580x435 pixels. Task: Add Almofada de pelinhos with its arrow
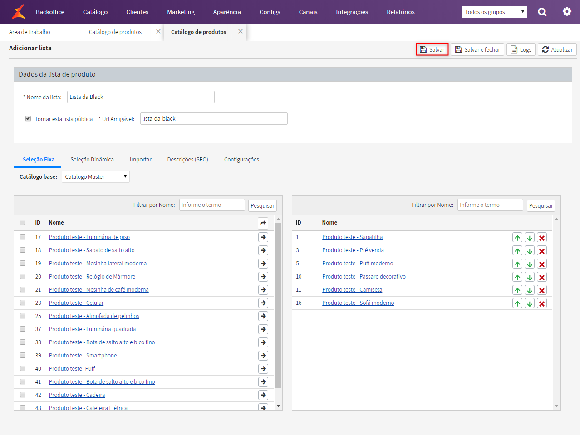[x=263, y=316]
